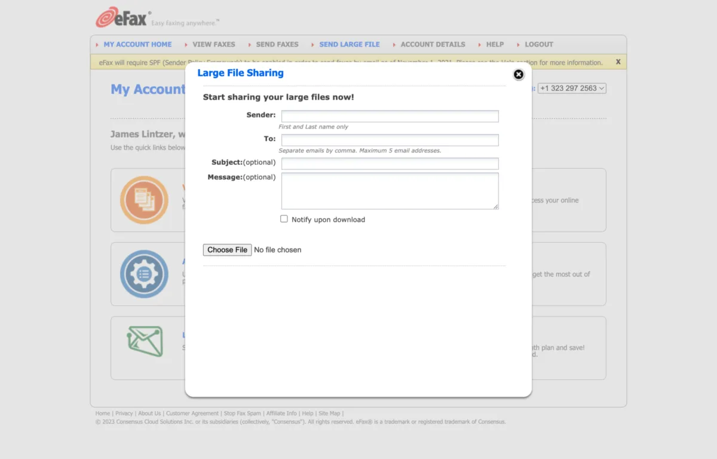Open the Affiliate Info footer link

[281, 413]
